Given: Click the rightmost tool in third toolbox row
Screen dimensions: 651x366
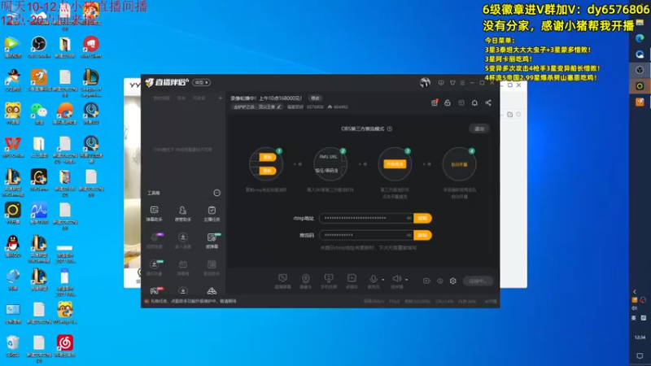Looking at the screenshot, I should tap(212, 268).
